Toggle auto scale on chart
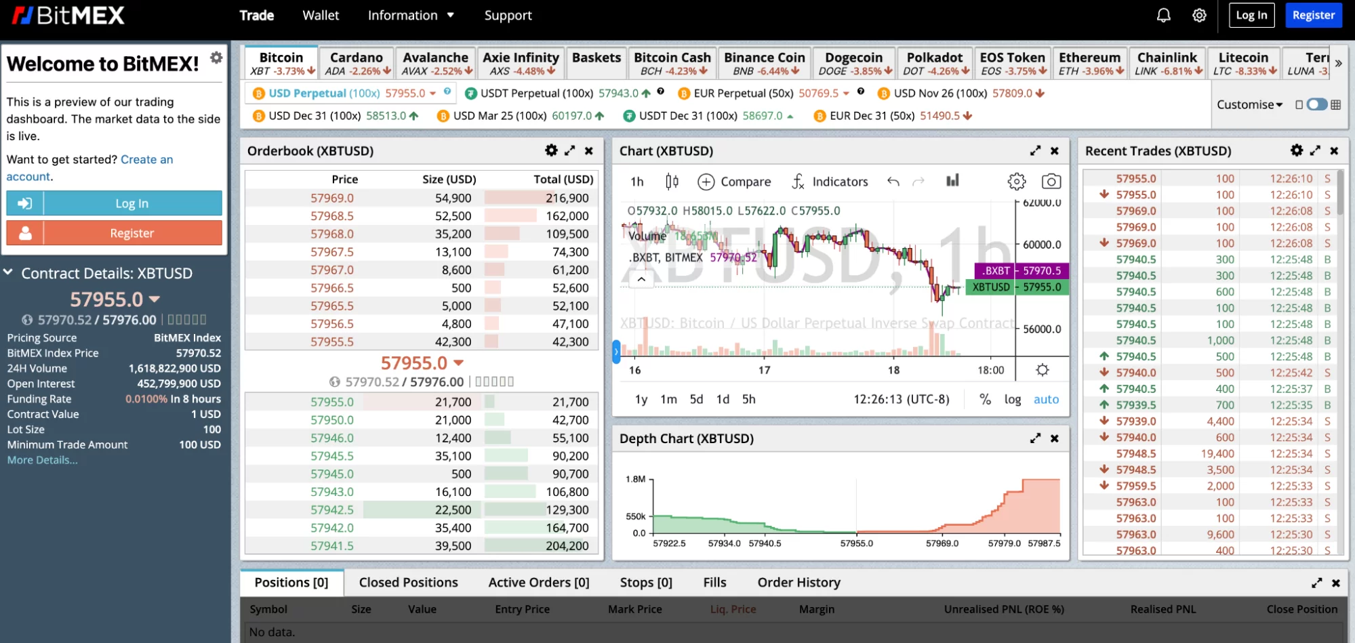 1046,399
